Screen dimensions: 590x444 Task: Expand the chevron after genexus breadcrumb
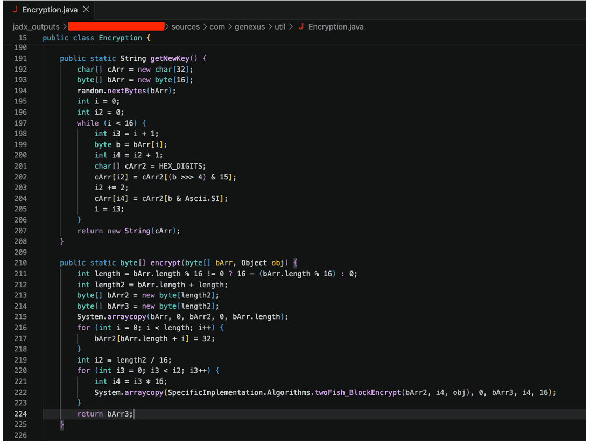pyautogui.click(x=270, y=27)
